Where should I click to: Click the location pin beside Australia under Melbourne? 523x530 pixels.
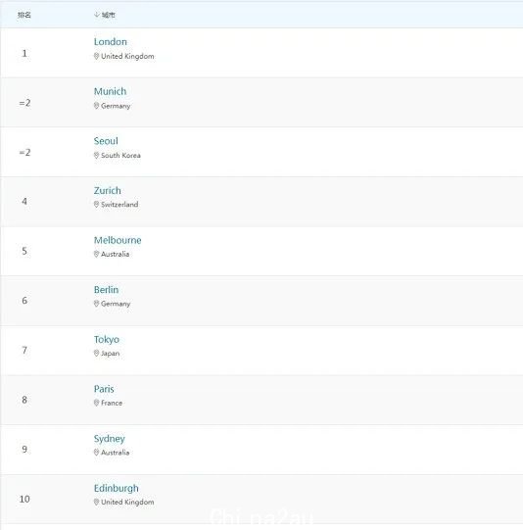(x=96, y=254)
